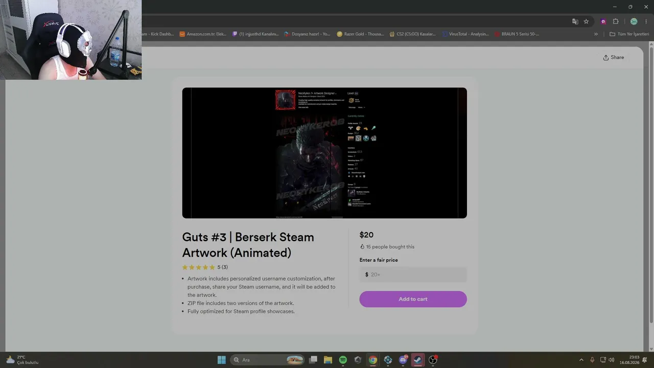Screen dimensions: 654x368
Task: Open the Windows Start menu
Action: click(x=221, y=360)
